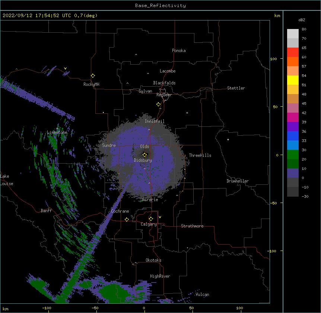Select the purple swatch between 39 and 36 dBZ
Screen dimensions: 321x313
click(293, 127)
